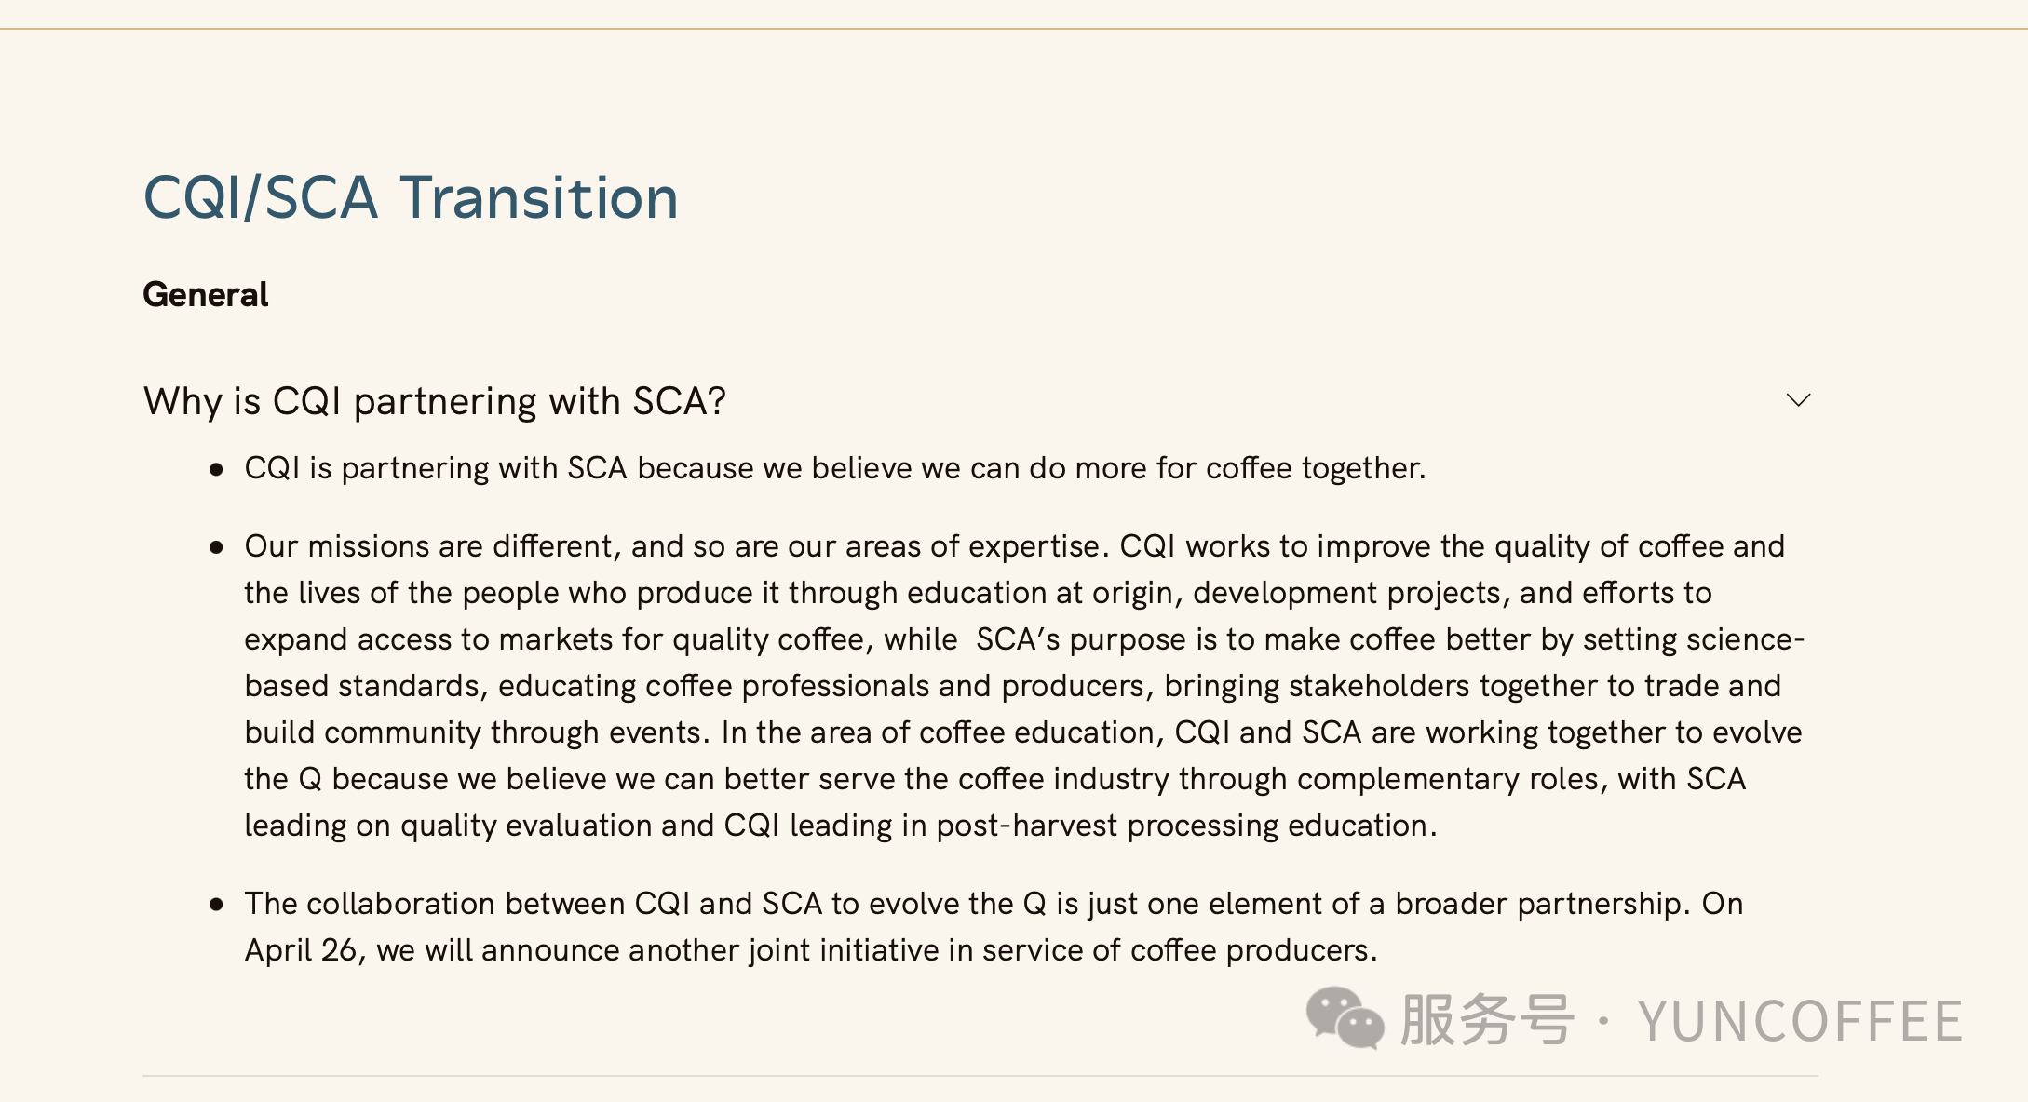2028x1102 pixels.
Task: Click the bullet dot before "CQI is partnering"
Action: pyautogui.click(x=217, y=469)
